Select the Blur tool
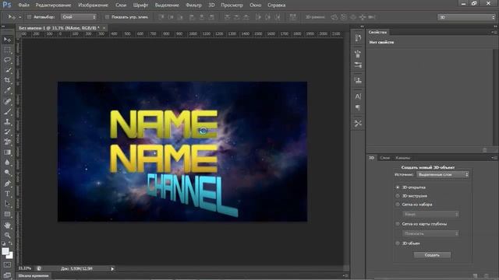This screenshot has height=280, width=499. coord(8,163)
